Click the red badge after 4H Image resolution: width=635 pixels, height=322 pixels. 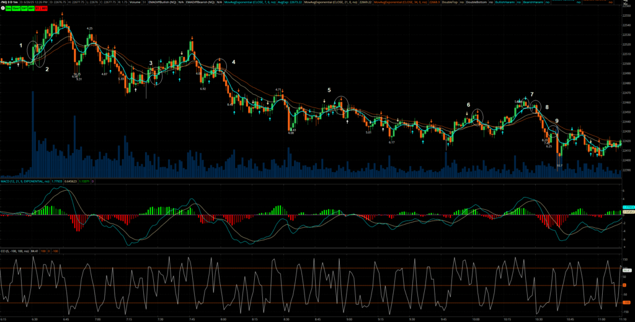tap(42, 8)
